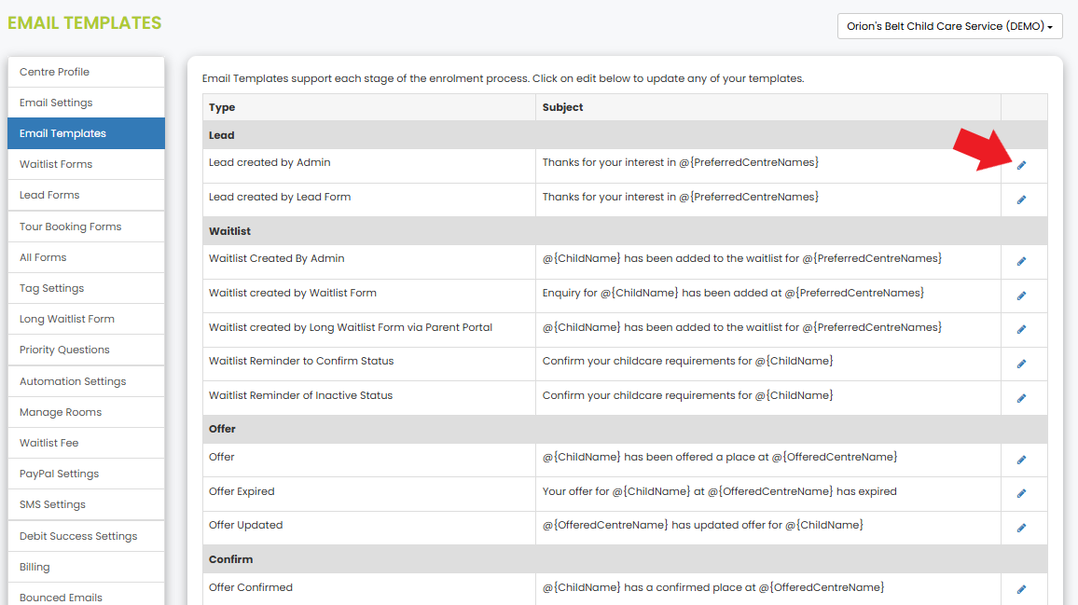Edit the Lead created by Admin template
1078x605 pixels.
(x=1022, y=165)
